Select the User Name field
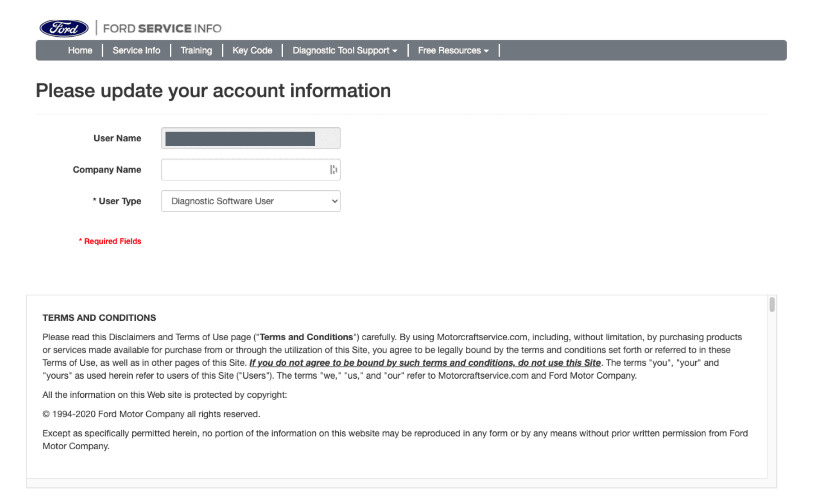The image size is (819, 497). (250, 138)
